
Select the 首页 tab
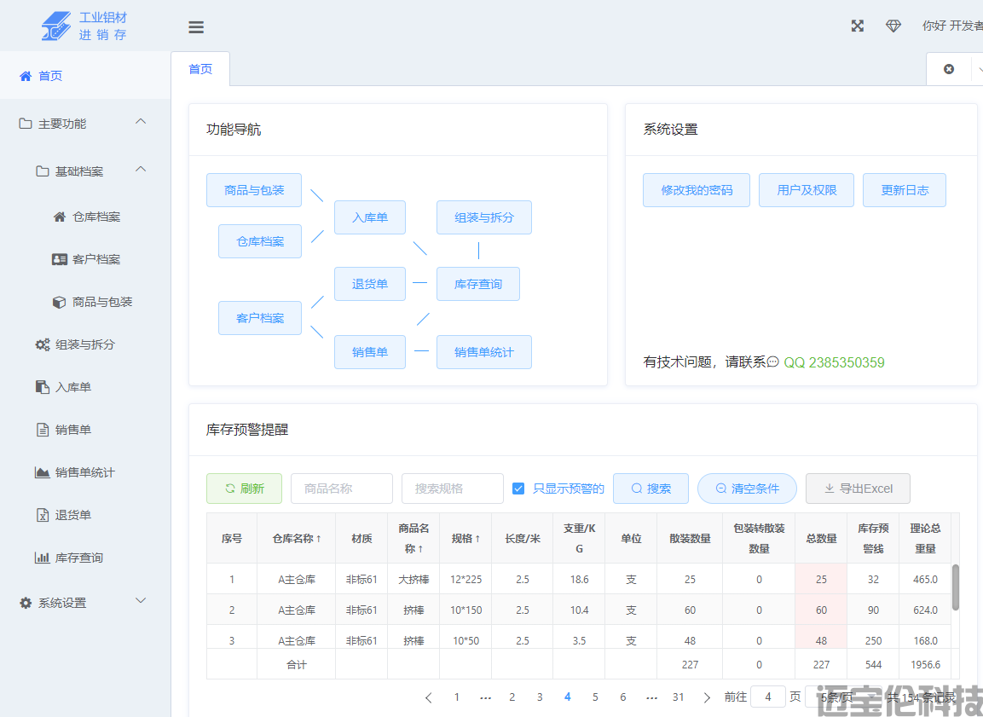coord(200,69)
